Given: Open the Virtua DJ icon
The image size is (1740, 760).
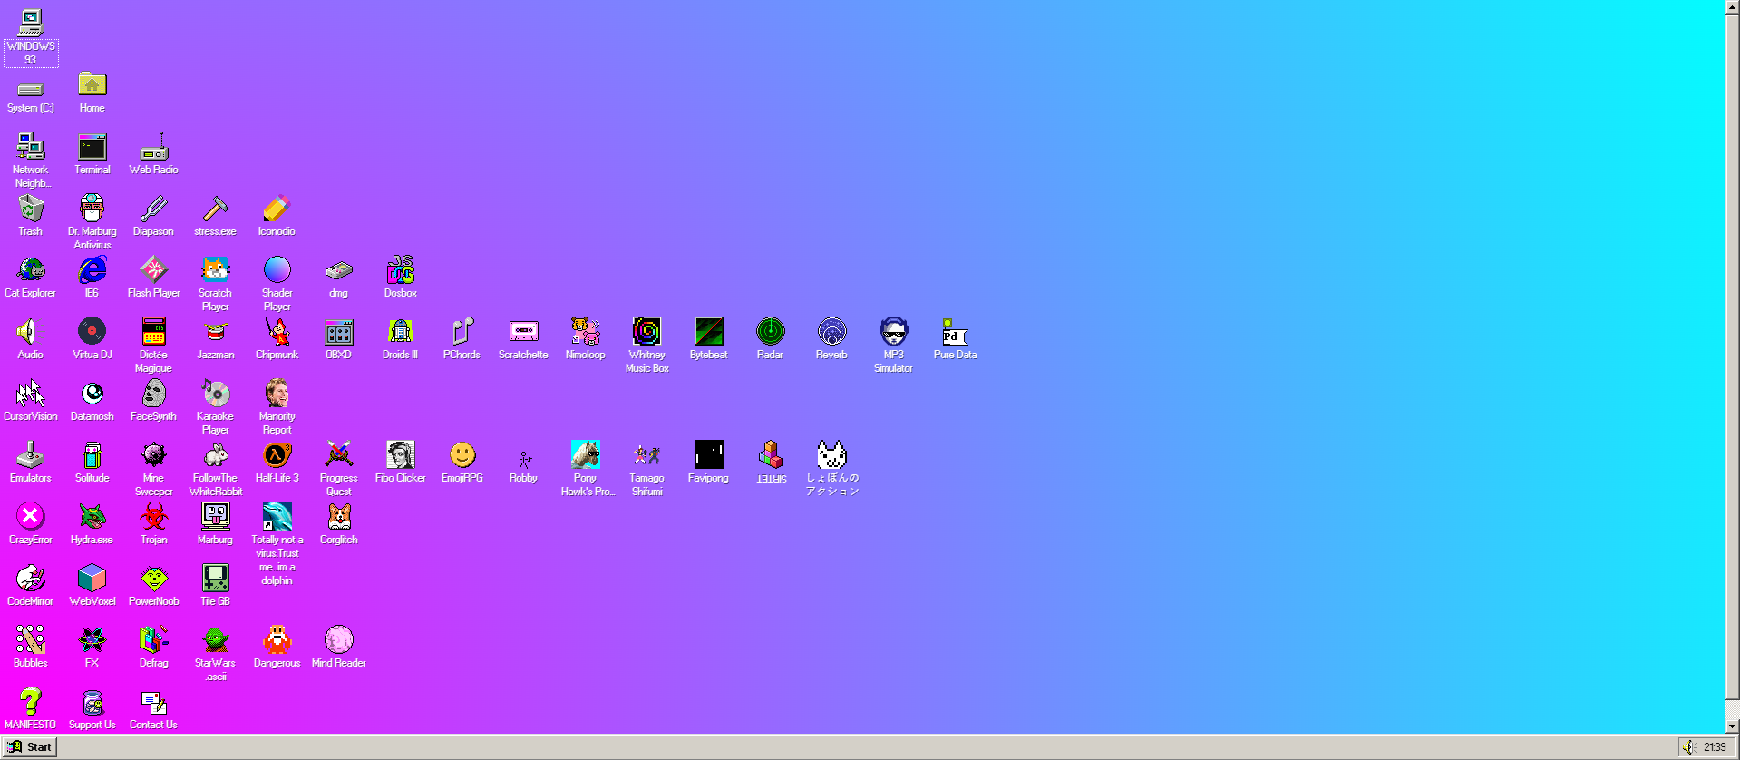Looking at the screenshot, I should point(92,332).
